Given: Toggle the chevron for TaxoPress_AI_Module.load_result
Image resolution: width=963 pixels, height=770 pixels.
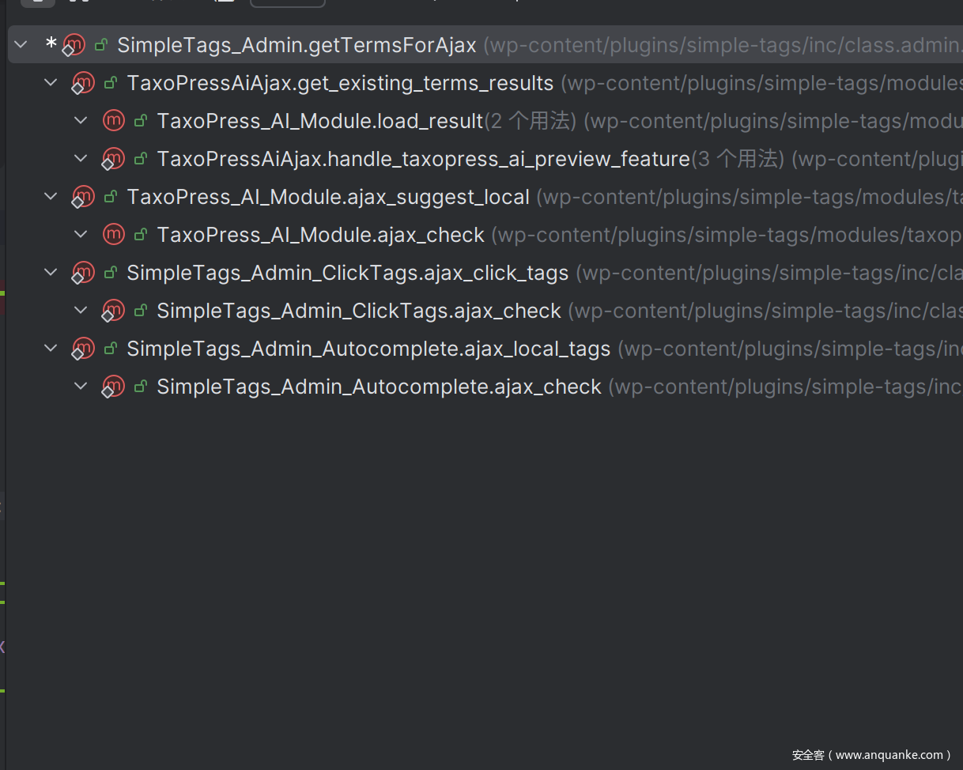Looking at the screenshot, I should (x=81, y=120).
